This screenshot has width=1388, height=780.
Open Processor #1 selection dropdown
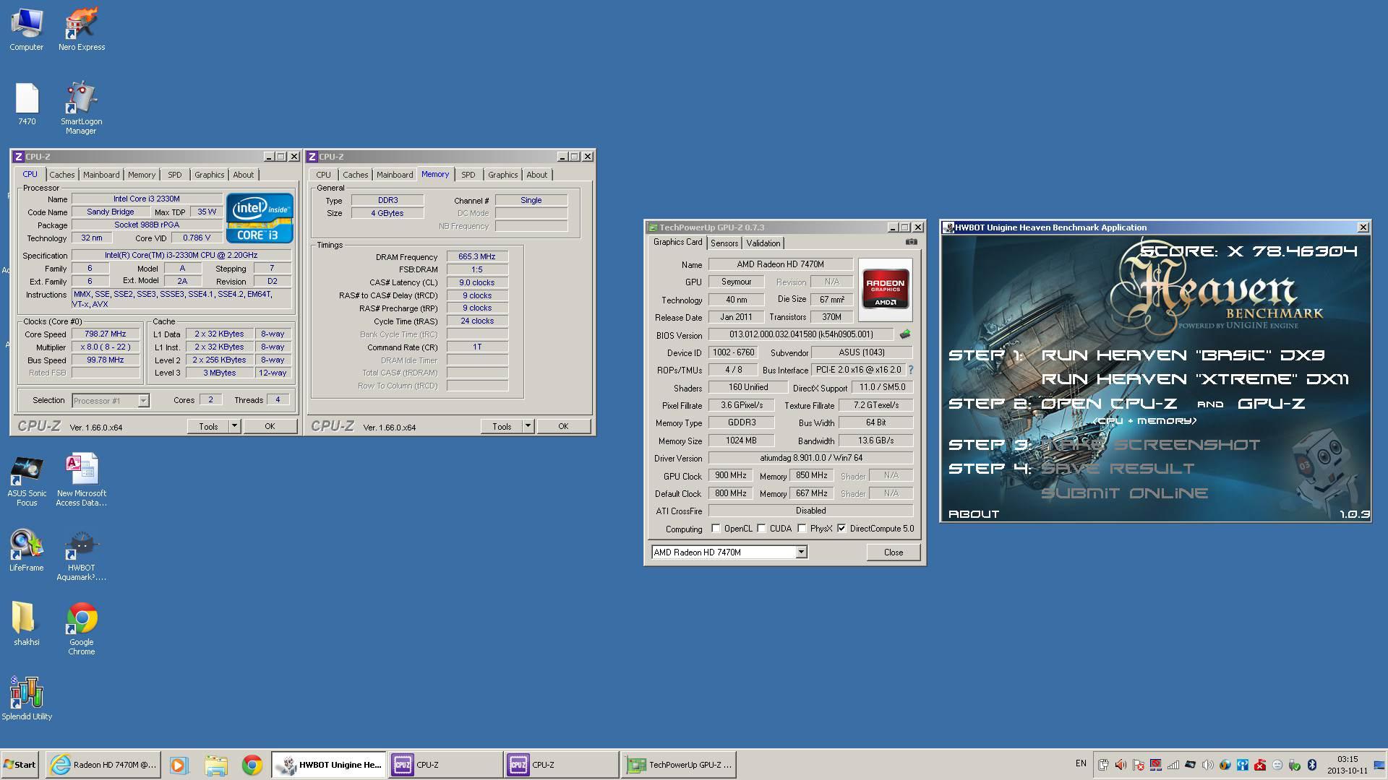(x=143, y=401)
